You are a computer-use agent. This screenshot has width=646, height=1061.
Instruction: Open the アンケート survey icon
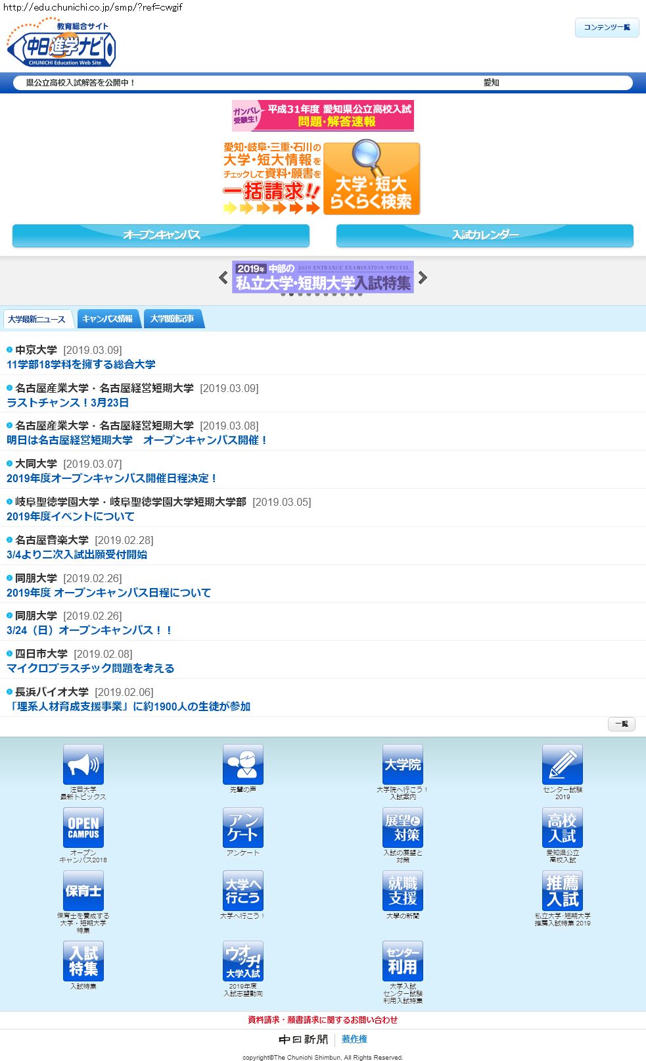tap(242, 827)
